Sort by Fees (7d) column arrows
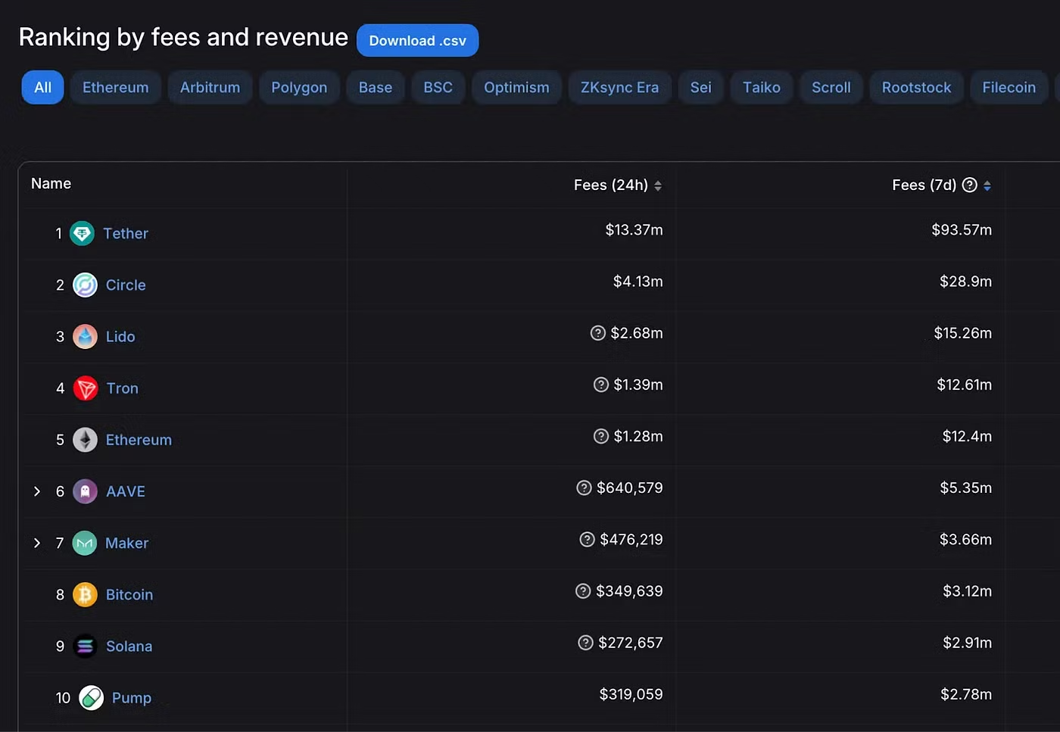 point(987,185)
